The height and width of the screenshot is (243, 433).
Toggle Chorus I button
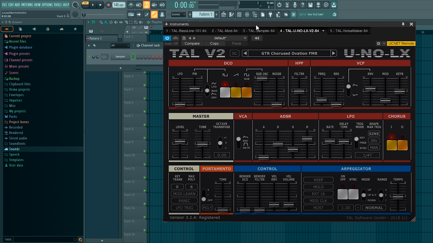392,145
